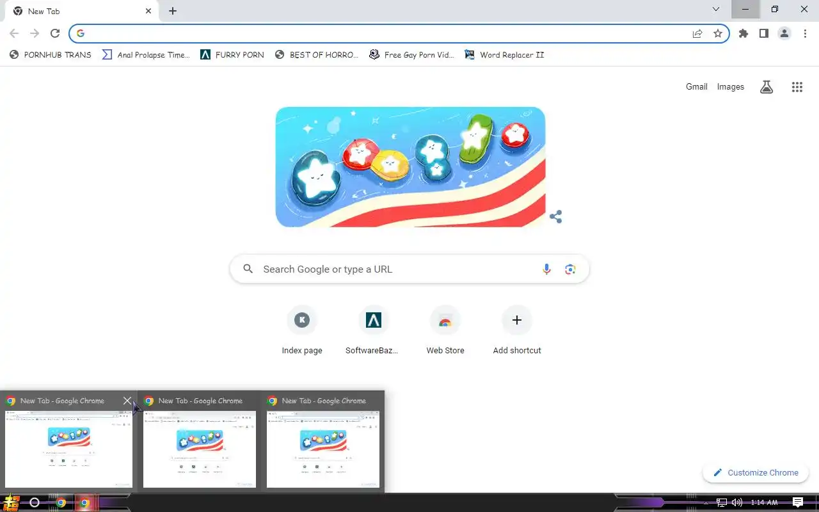Screen dimensions: 819x512
Task: Open the Gmail link
Action: (x=697, y=87)
